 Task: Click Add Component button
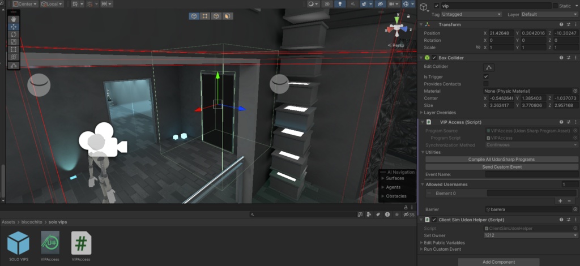point(498,262)
